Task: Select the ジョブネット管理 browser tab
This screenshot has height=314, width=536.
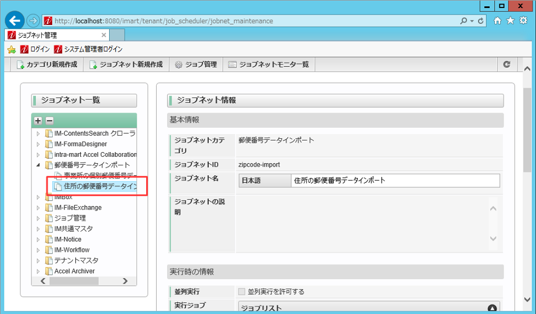Action: 57,35
